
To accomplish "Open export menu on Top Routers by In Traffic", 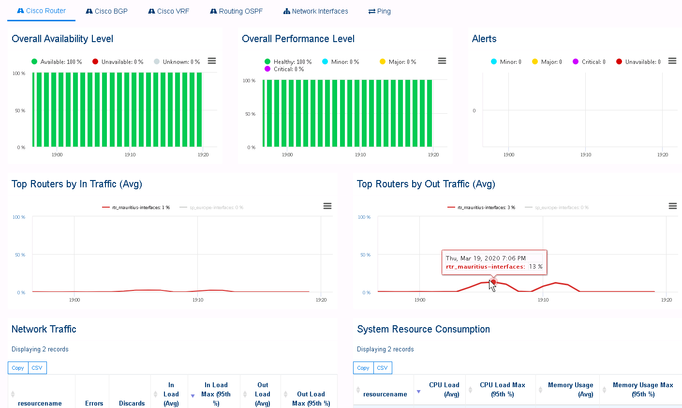I will tap(327, 206).
